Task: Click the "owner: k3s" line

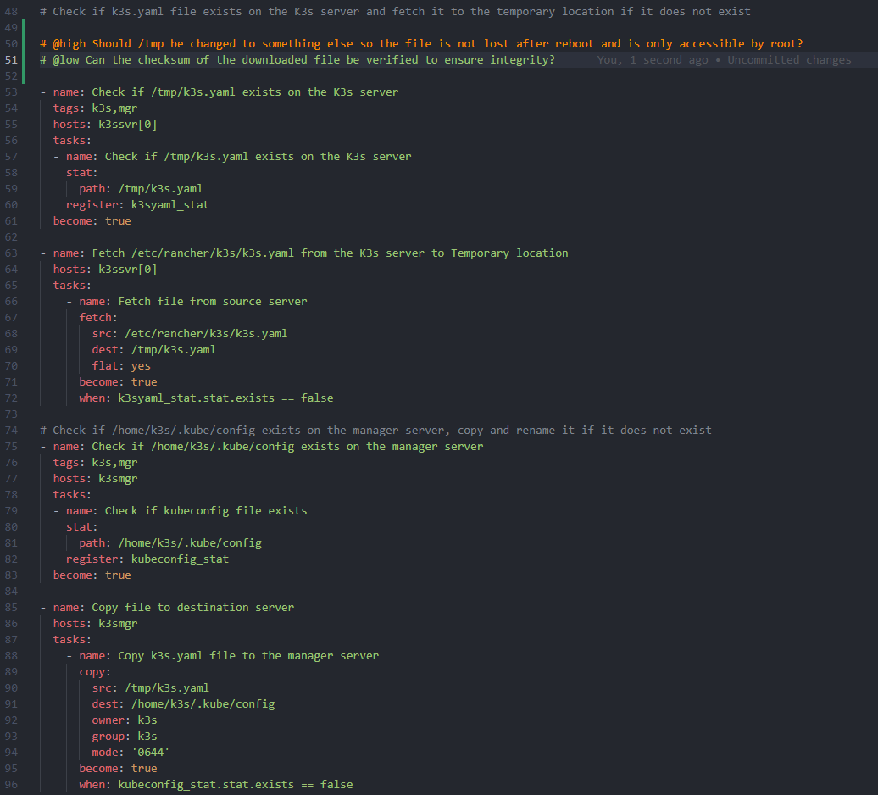Action: click(x=125, y=720)
